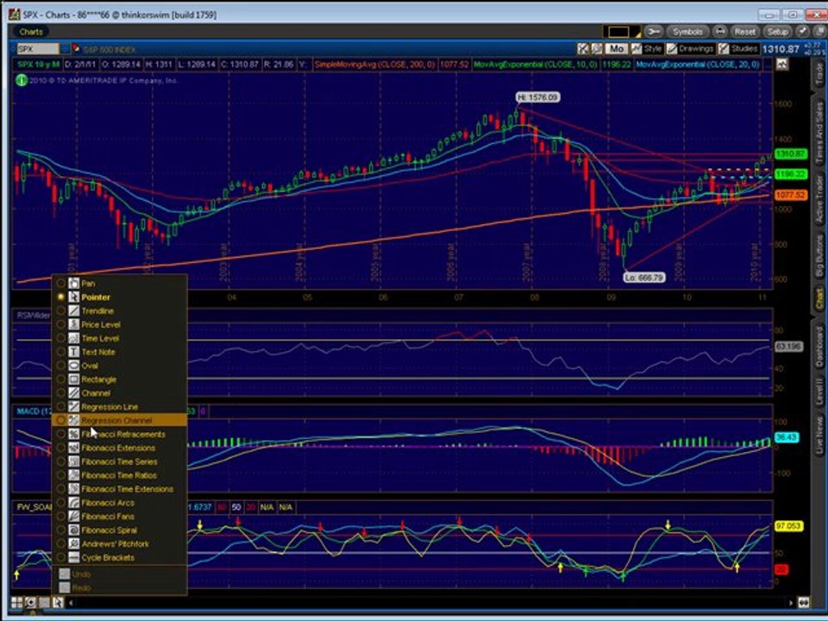Click the chart icon beside the study labels

(x=782, y=65)
